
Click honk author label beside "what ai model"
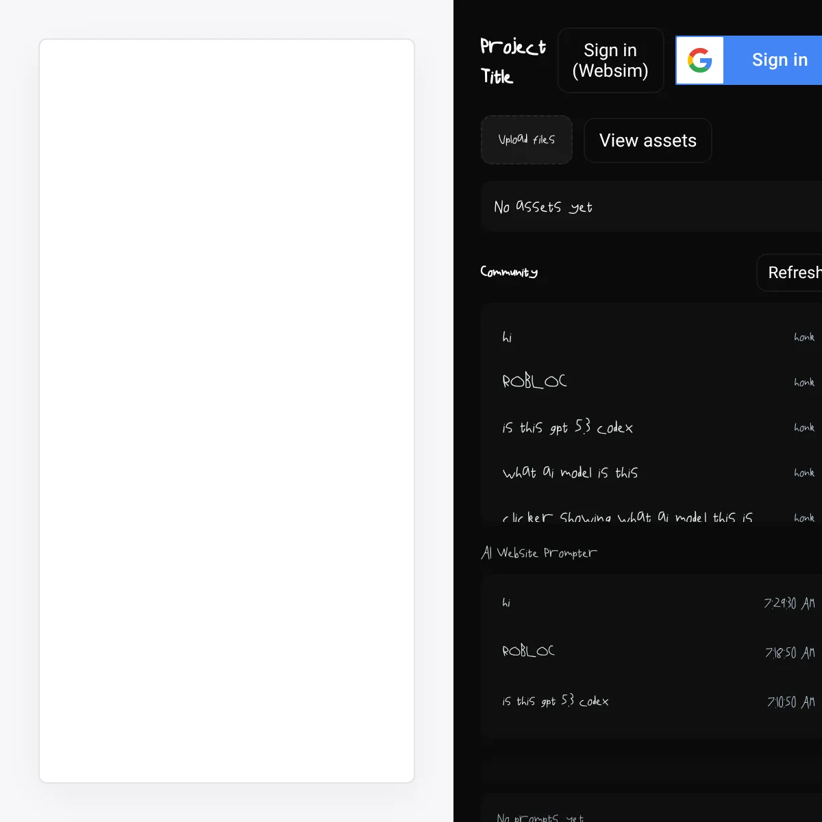tap(804, 473)
